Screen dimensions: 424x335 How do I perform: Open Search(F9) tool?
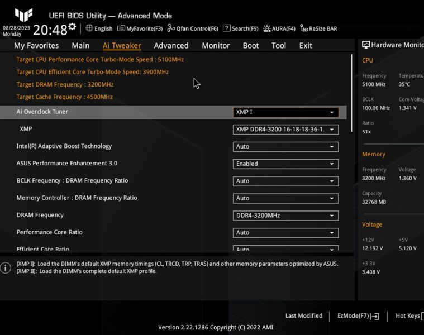pos(241,28)
